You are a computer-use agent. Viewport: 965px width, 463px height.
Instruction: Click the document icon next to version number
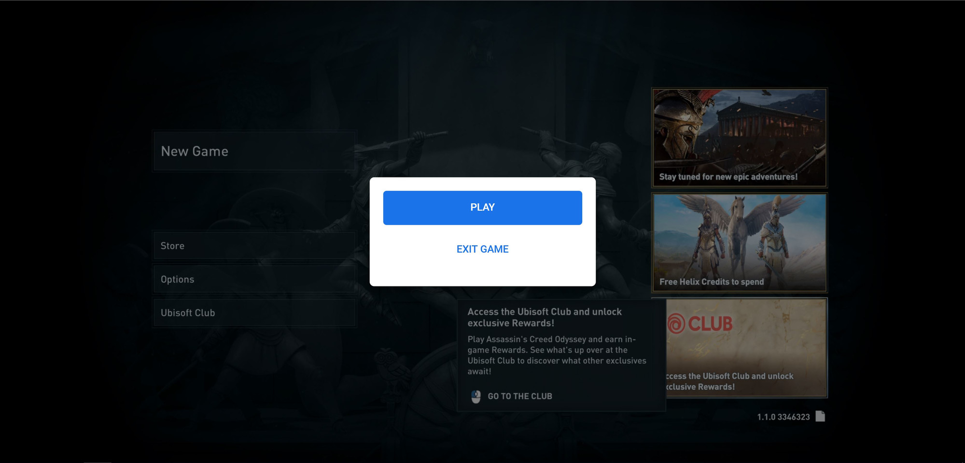pyautogui.click(x=820, y=416)
